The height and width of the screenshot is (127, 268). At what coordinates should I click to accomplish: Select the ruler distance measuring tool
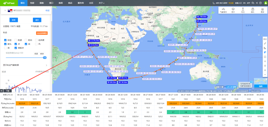click(x=265, y=43)
